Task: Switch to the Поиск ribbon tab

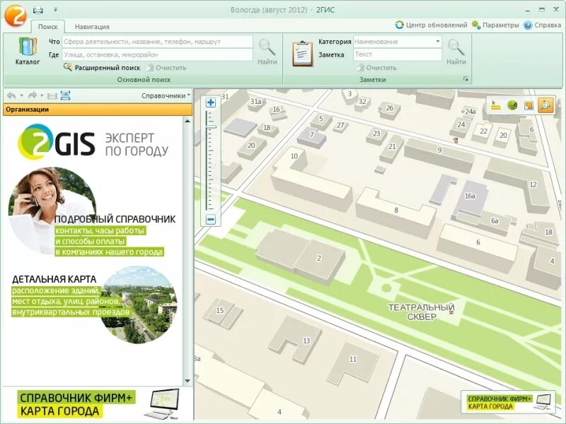Action: 47,27
